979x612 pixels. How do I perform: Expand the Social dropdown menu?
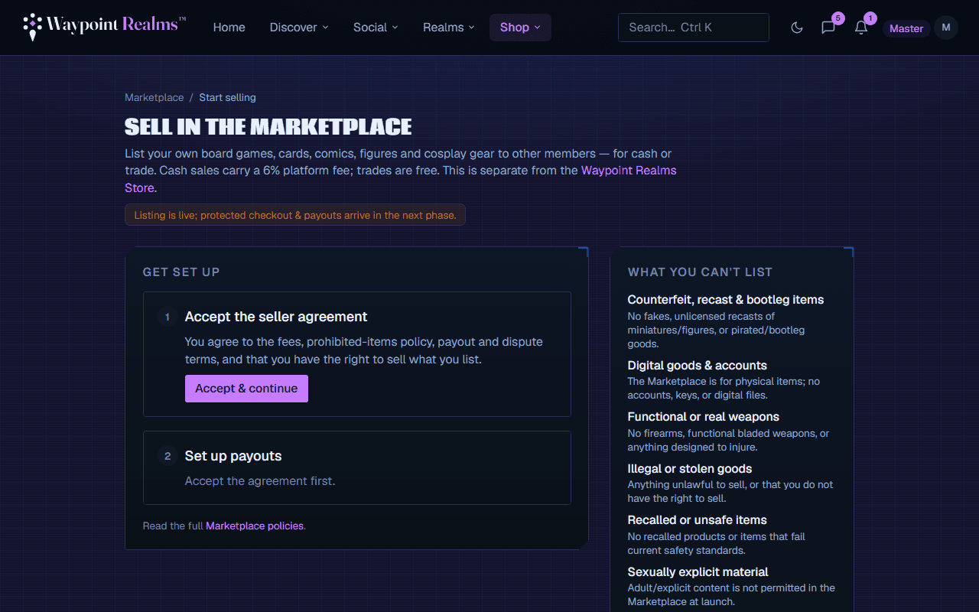pos(376,27)
